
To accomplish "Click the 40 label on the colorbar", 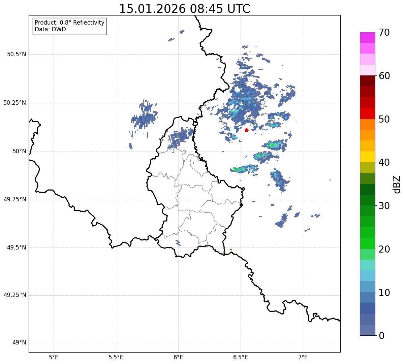I will 384,162.
